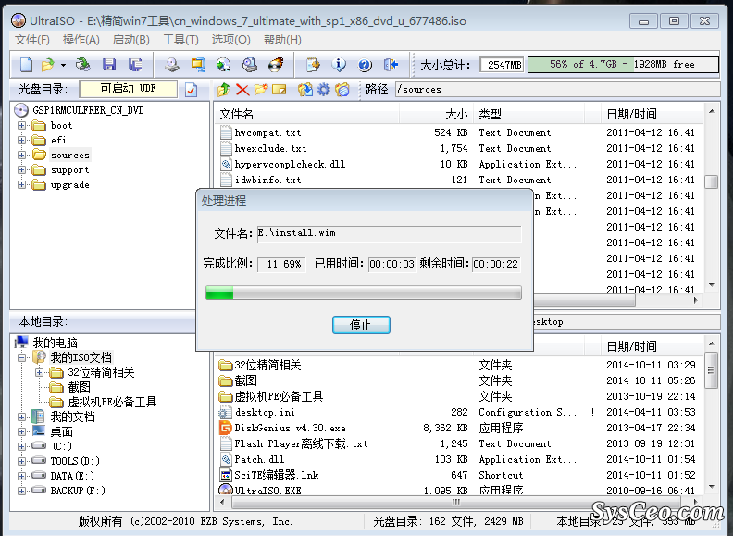
Task: Click the Exit door icon in the toolbar
Action: 391,65
